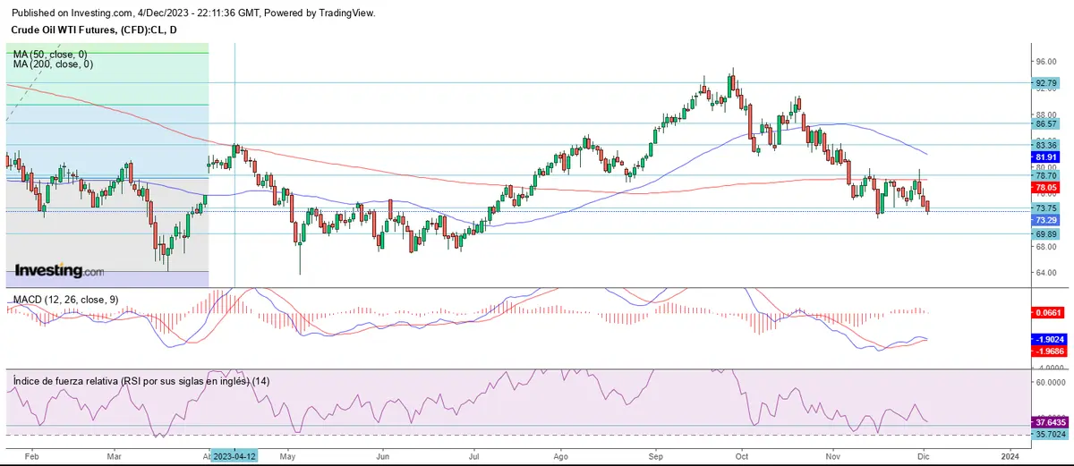Click the blue 73.29 price tag
This screenshot has width=1074, height=466.
coord(1046,220)
